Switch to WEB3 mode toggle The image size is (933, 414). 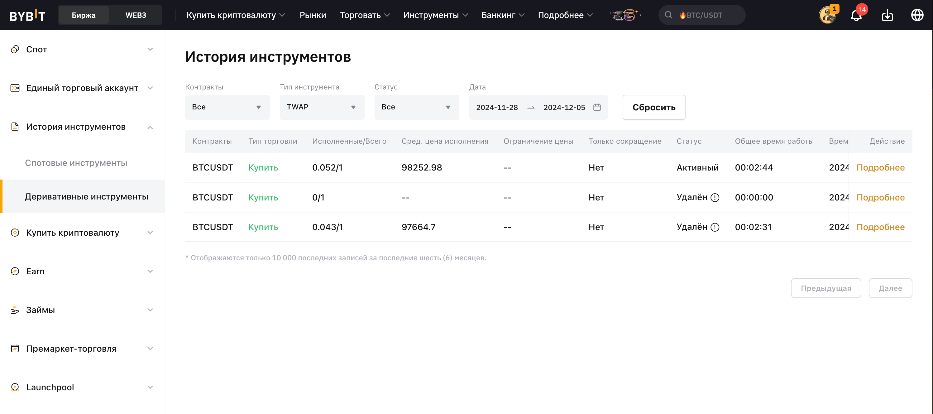pos(136,15)
